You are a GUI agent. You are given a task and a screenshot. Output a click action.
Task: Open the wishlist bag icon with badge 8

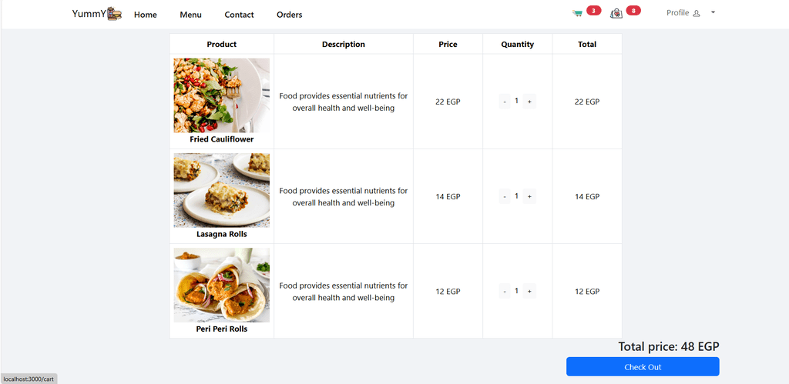pos(616,14)
